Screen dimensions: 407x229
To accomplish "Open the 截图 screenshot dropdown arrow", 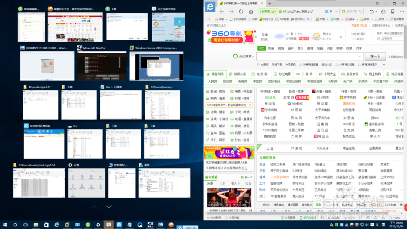I will [x=372, y=19].
